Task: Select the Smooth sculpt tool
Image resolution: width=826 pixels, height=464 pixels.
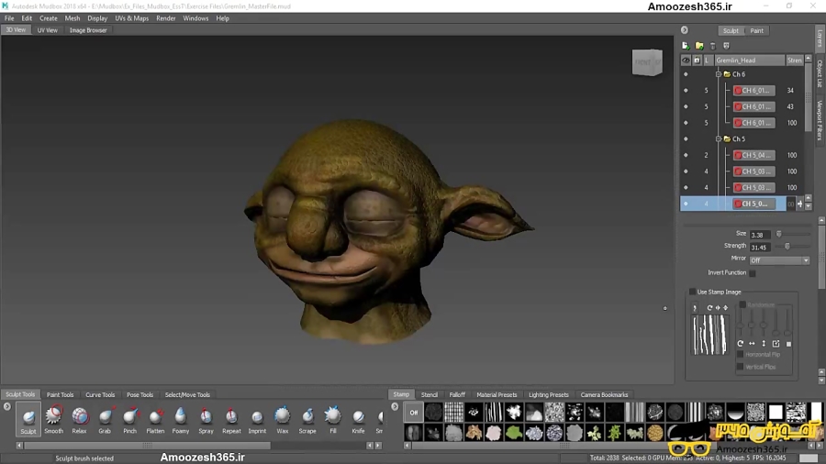Action: pos(54,417)
